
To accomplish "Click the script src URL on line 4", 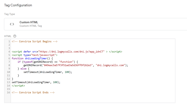I will 71,51.
